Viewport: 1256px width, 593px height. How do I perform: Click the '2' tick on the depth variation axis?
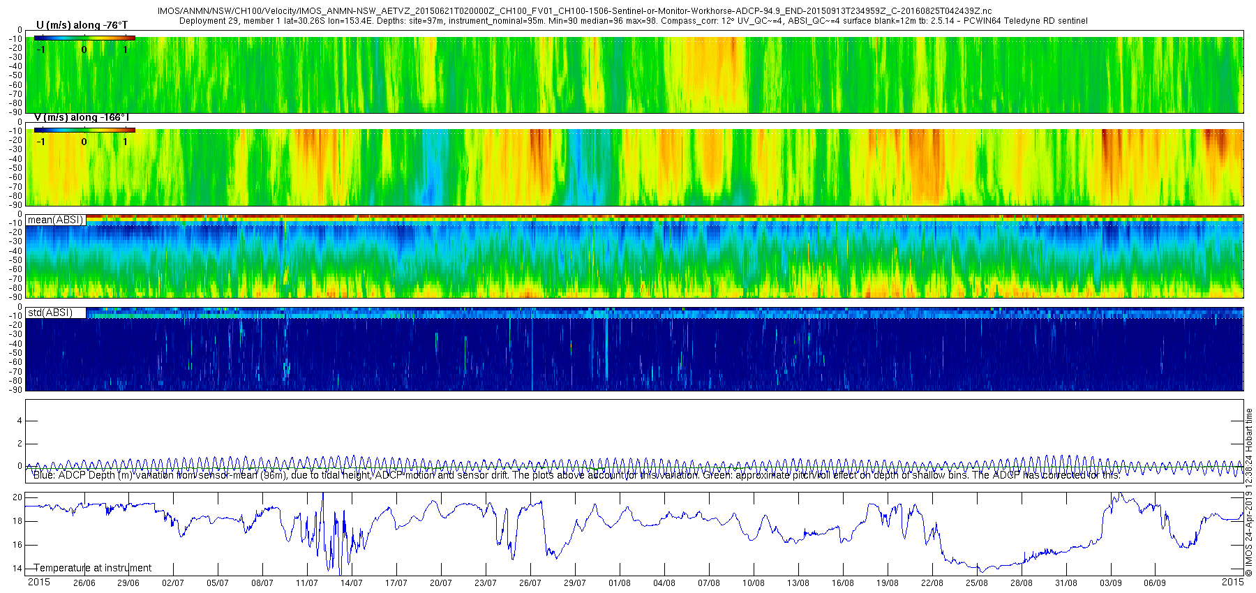20,444
